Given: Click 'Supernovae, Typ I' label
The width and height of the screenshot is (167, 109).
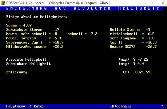Looking at the screenshot, I should [x=24, y=42].
